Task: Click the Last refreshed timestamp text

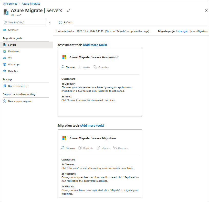Action: tap(90, 31)
